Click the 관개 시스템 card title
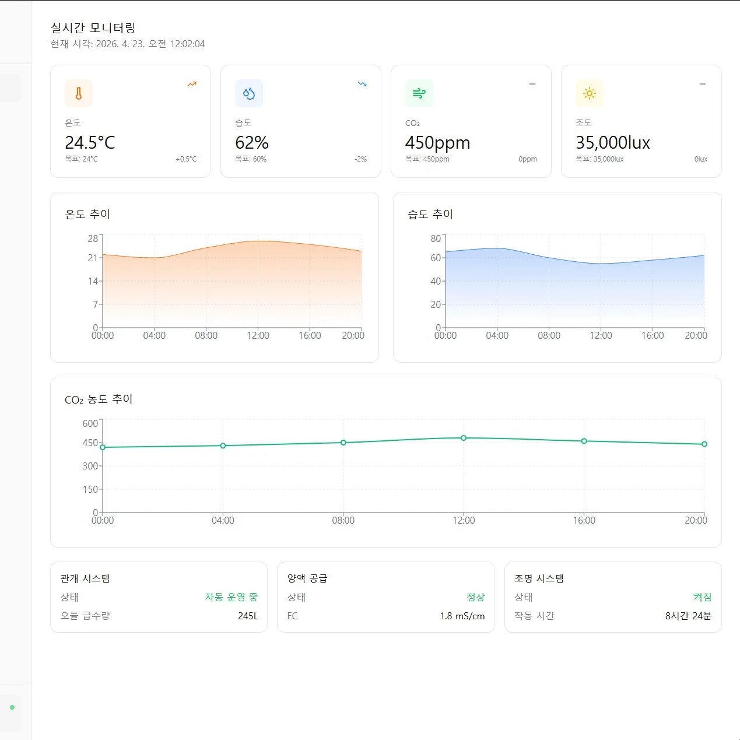740x740 pixels. 85,578
